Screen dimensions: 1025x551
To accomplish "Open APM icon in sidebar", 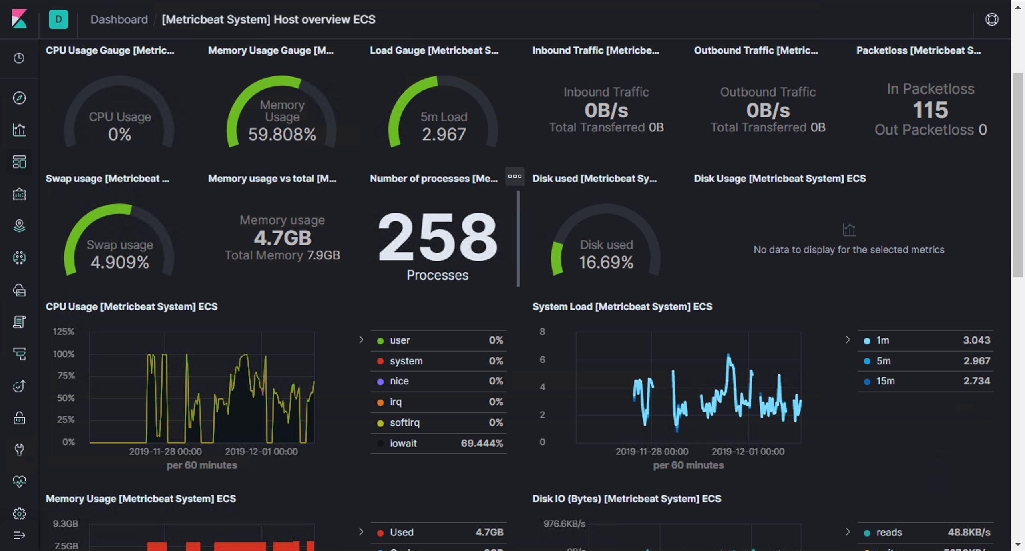I will click(x=19, y=354).
